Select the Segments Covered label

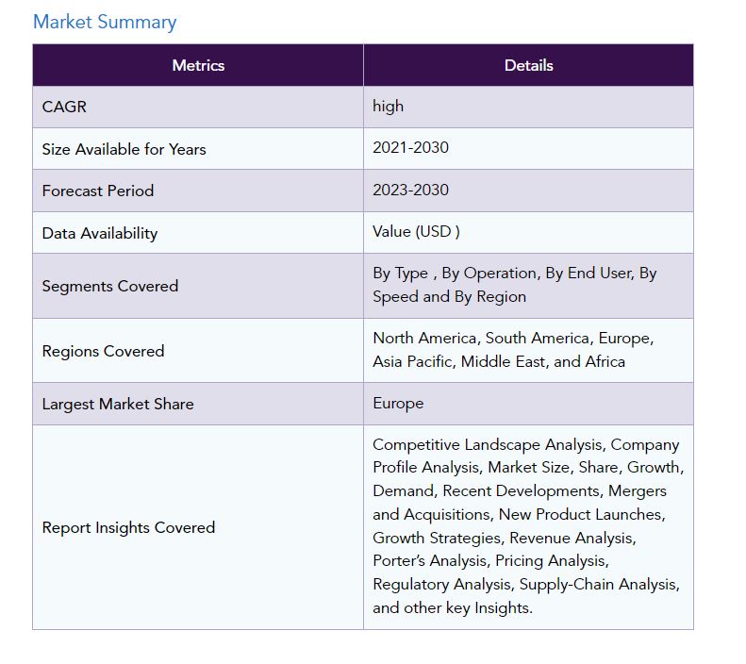[x=109, y=286]
